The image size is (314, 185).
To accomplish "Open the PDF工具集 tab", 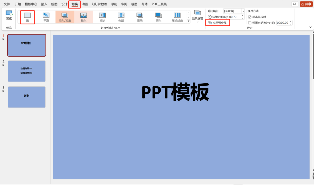I will [159, 4].
